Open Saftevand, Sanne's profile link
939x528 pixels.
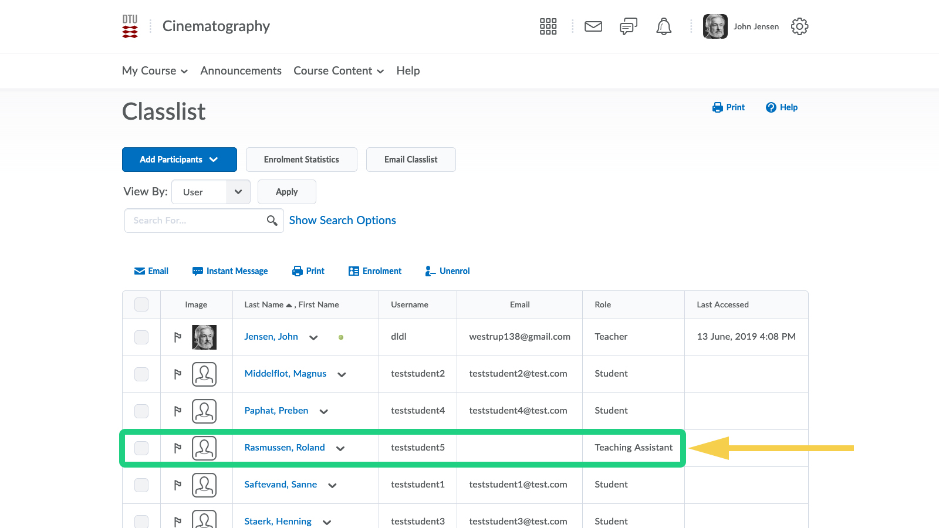pyautogui.click(x=281, y=485)
